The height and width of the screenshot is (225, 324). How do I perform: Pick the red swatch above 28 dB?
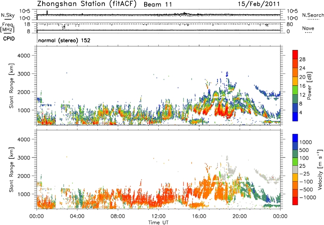pos(295,55)
